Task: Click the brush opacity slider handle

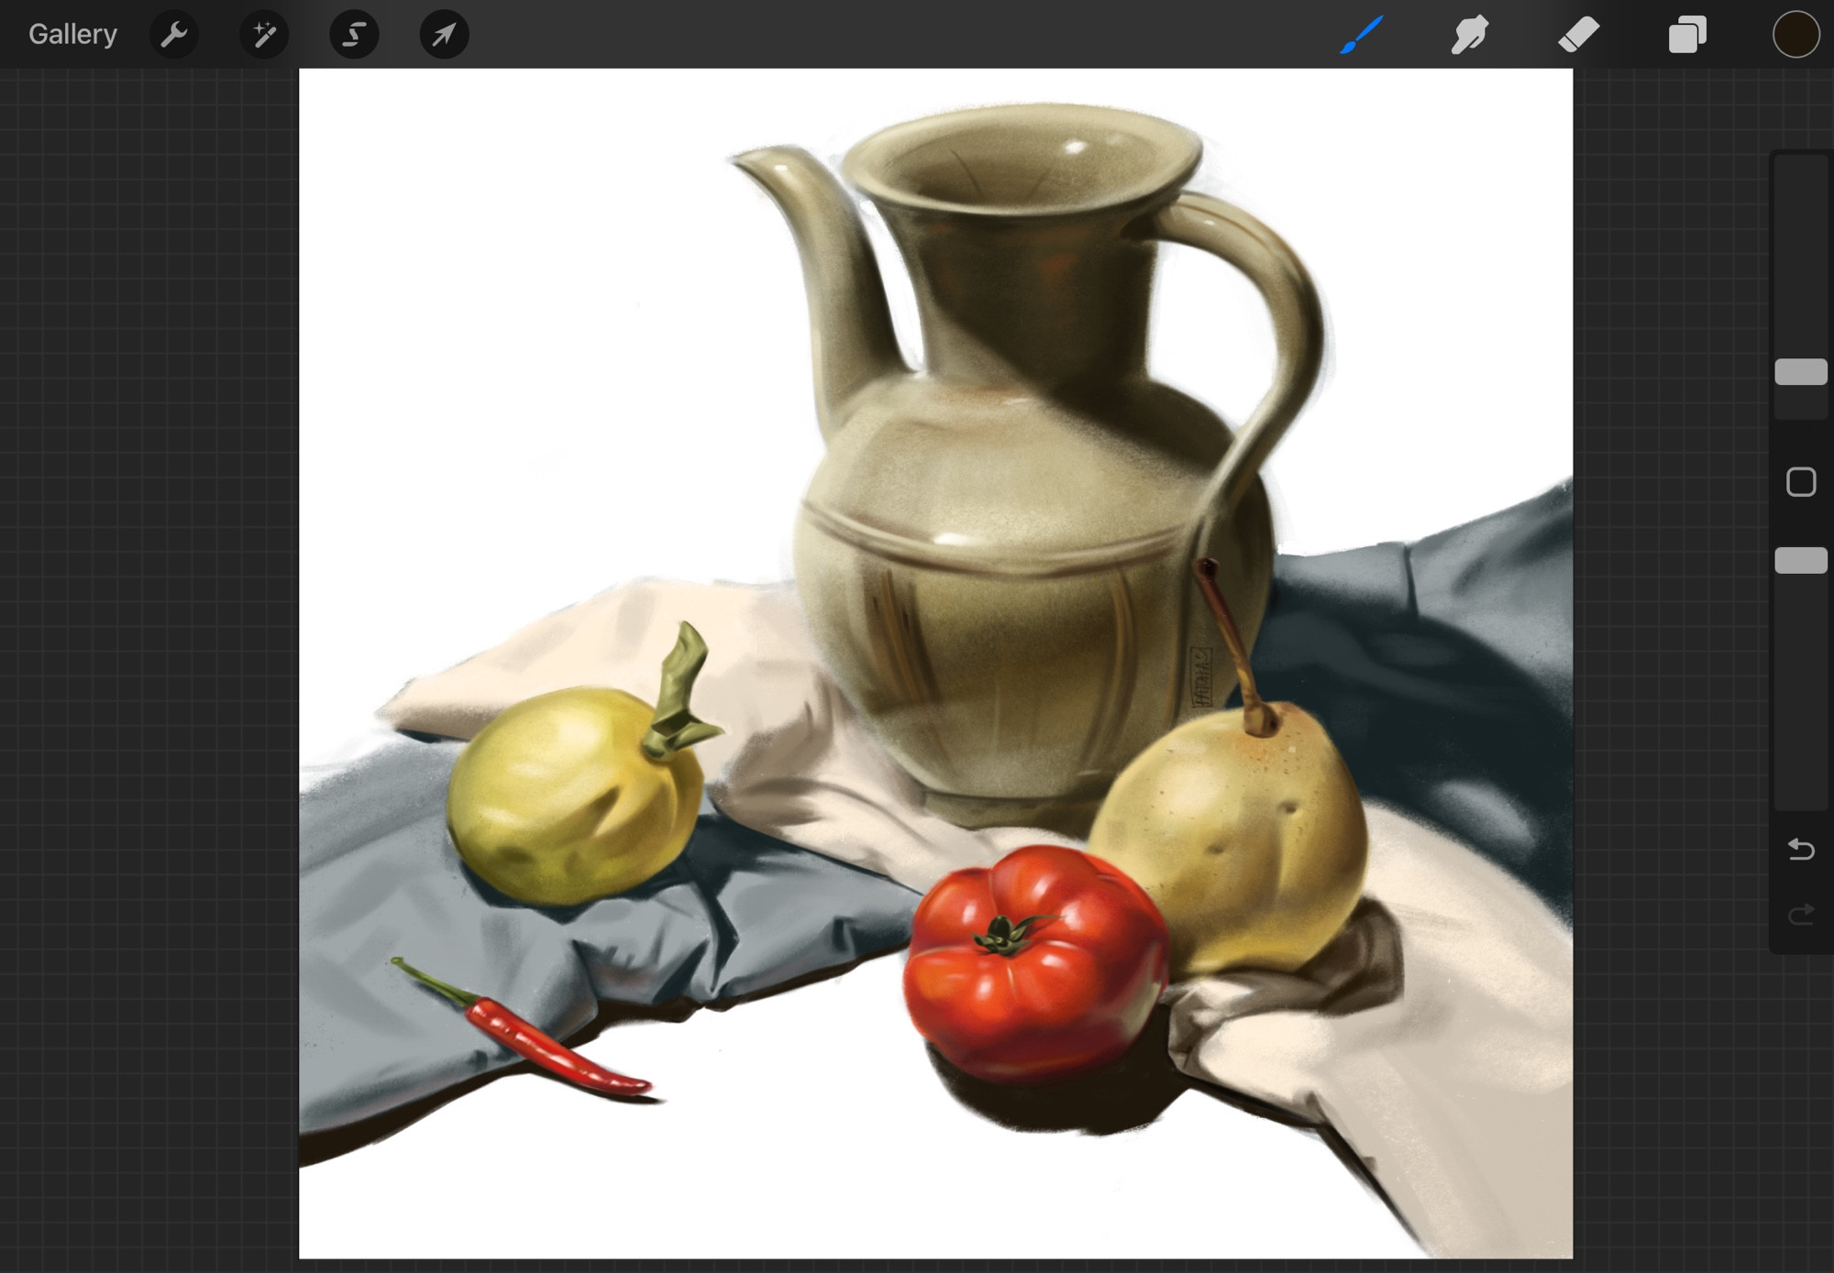Action: 1801,561
